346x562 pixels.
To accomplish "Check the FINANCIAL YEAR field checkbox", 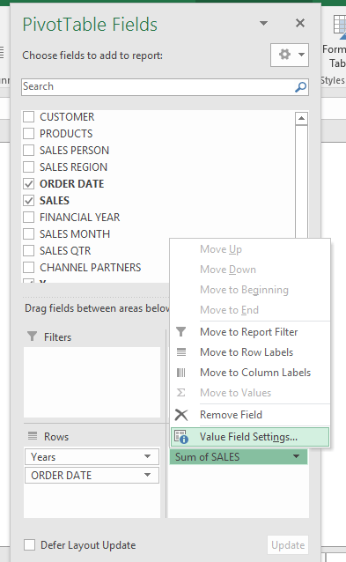I will click(29, 218).
